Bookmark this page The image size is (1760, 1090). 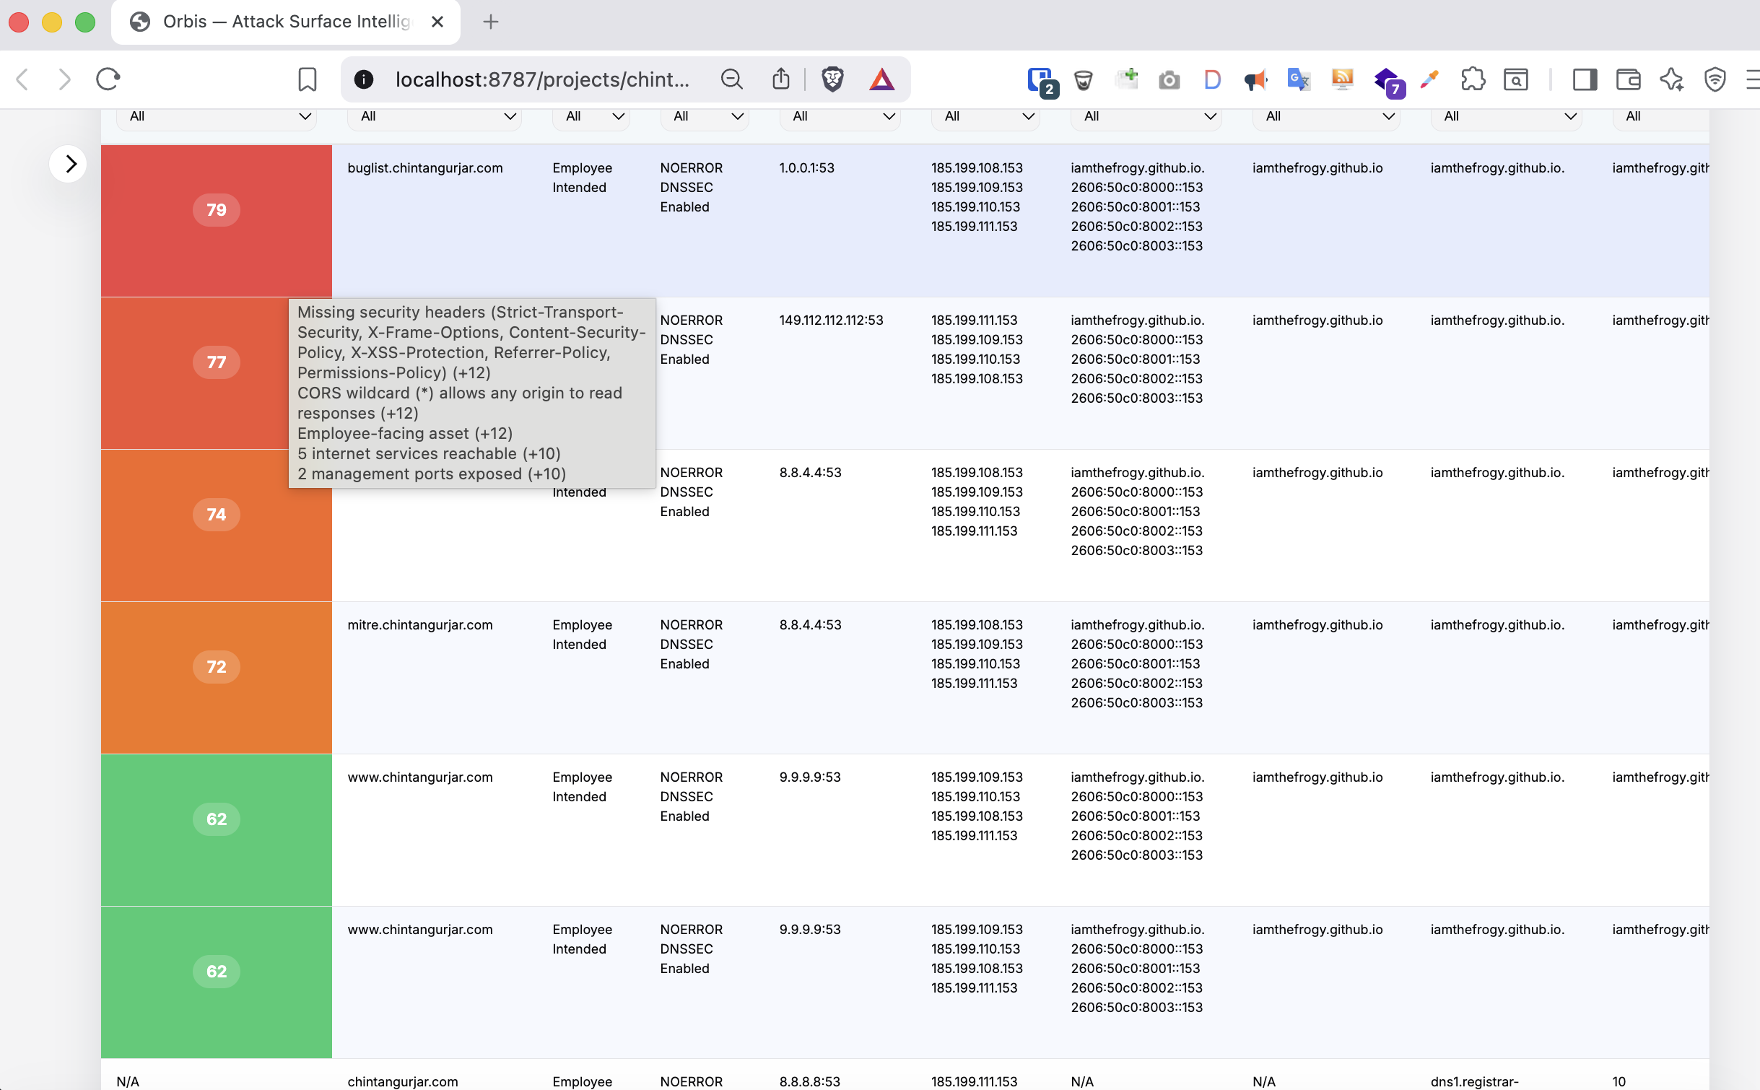point(308,79)
